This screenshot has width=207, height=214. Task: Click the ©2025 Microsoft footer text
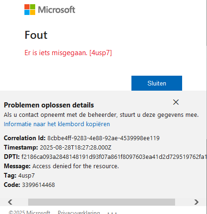pyautogui.click(x=30, y=213)
